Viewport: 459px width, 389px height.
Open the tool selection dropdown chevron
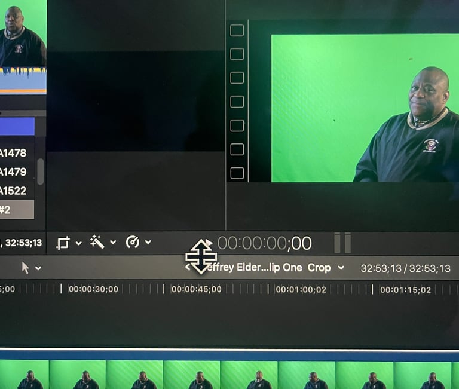[38, 268]
